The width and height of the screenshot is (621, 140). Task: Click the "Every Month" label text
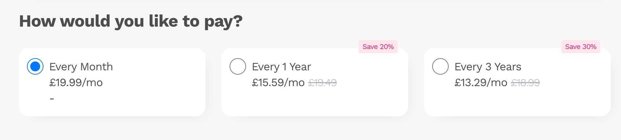click(x=81, y=67)
